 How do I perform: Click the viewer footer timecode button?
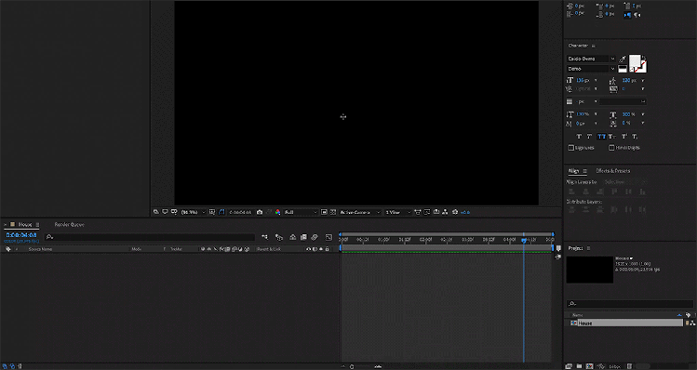click(240, 212)
